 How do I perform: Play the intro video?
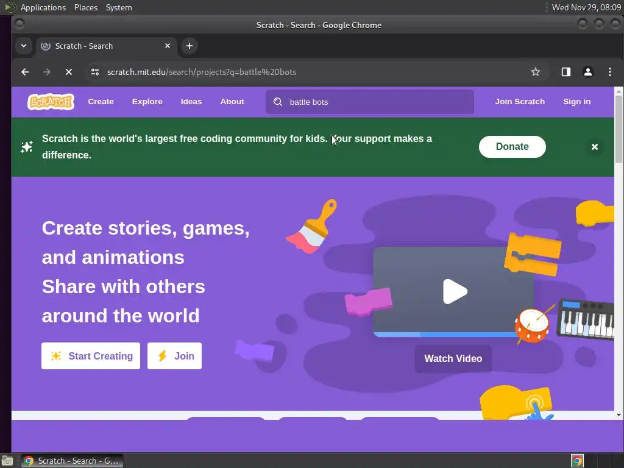click(455, 291)
